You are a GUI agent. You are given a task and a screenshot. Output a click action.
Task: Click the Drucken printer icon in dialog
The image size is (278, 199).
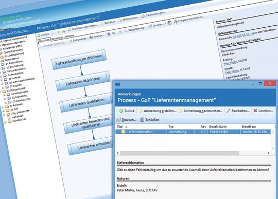(118, 120)
